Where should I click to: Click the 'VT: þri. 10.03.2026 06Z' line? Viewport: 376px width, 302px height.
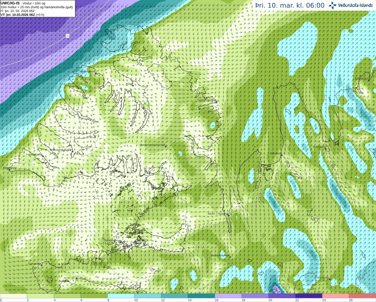coord(22,15)
